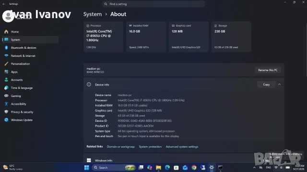This screenshot has width=307, height=172.
Task: Open Windows Update settings
Action: point(30,120)
